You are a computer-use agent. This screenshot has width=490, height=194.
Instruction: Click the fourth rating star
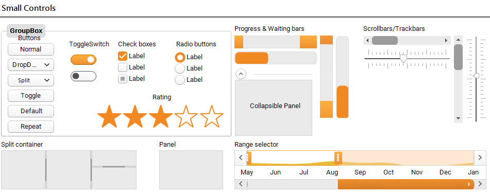click(186, 117)
